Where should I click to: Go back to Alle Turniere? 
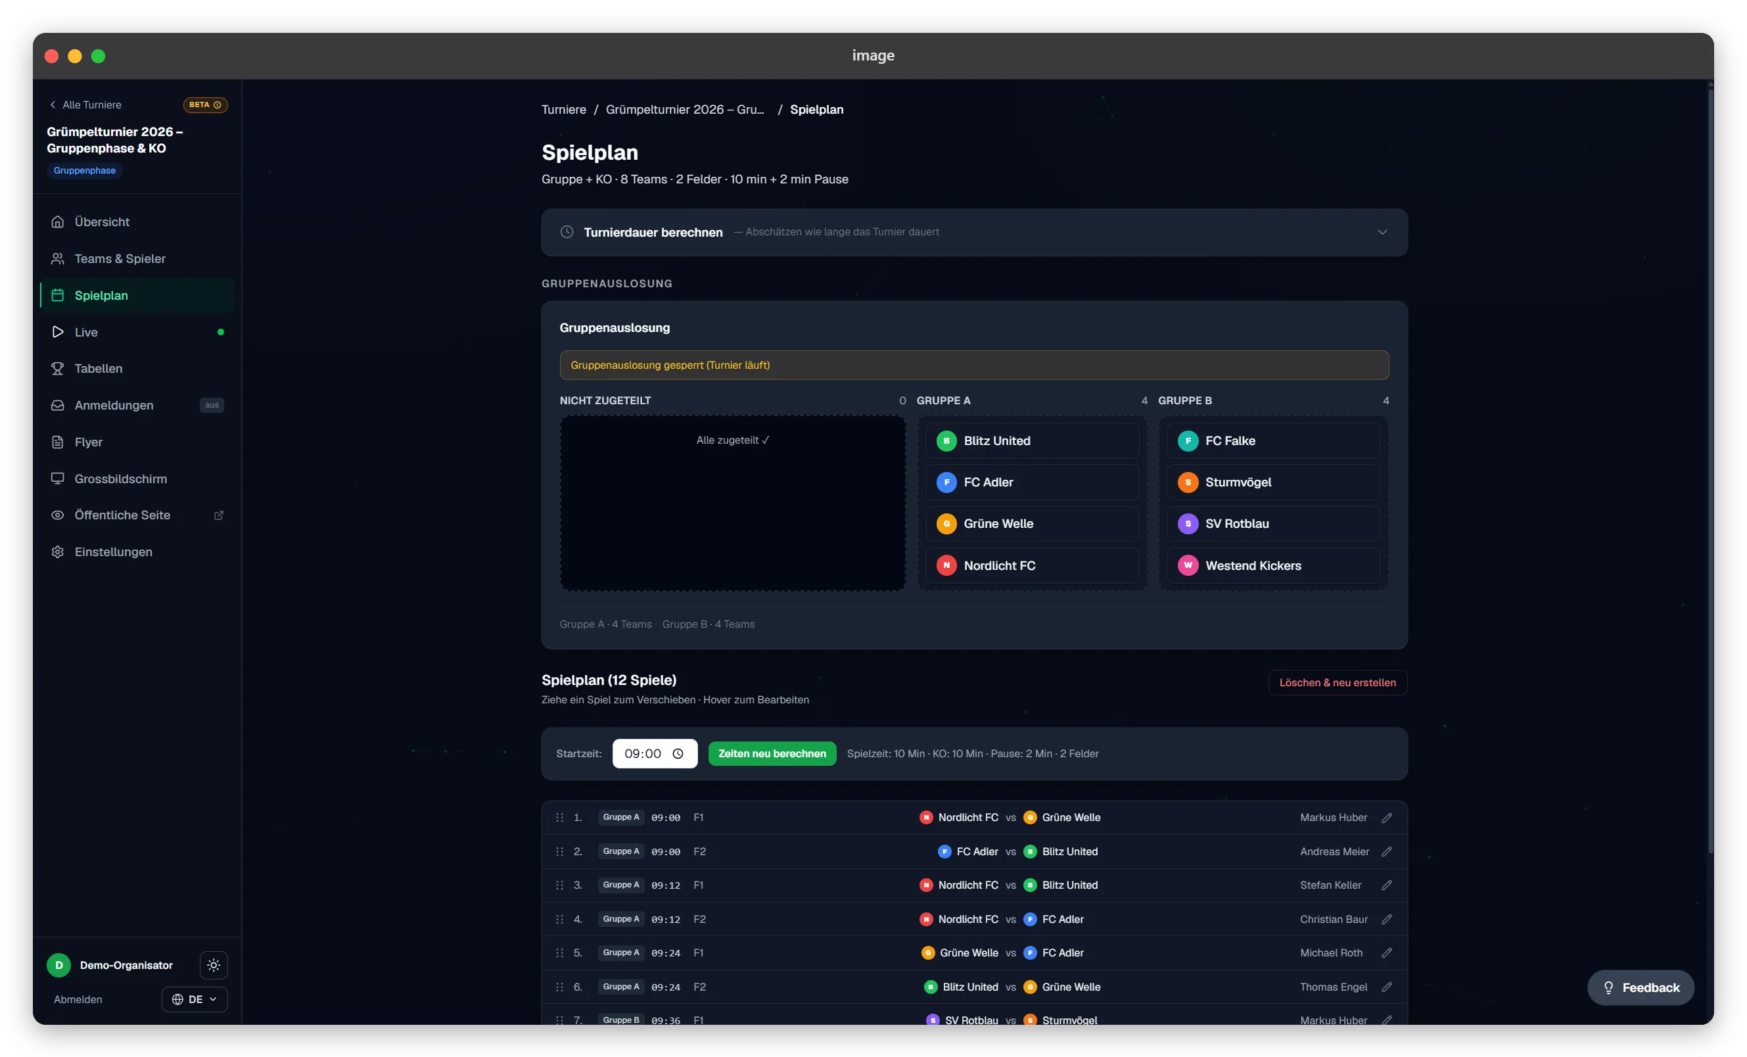coord(85,105)
